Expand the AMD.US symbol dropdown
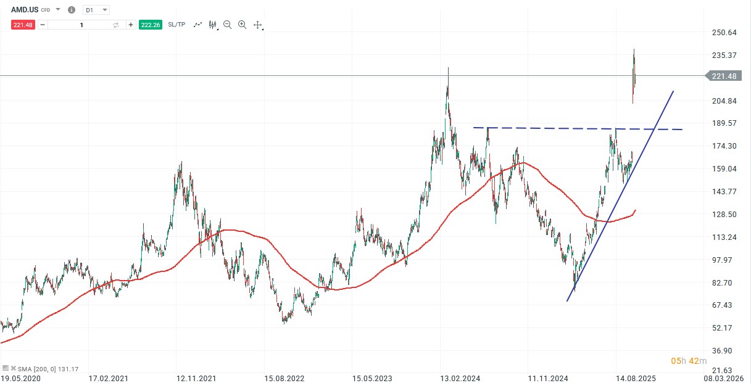Image resolution: width=751 pixels, height=383 pixels. tap(58, 10)
